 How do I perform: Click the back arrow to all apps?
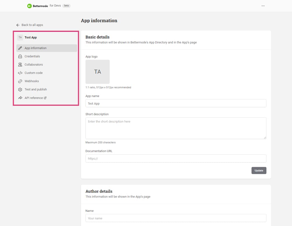(18, 25)
